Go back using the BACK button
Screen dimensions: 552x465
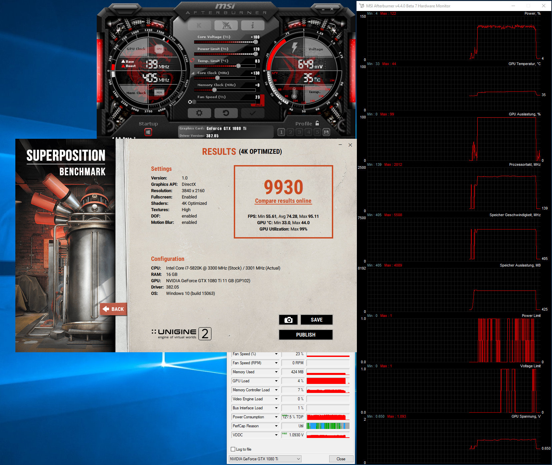coord(113,309)
